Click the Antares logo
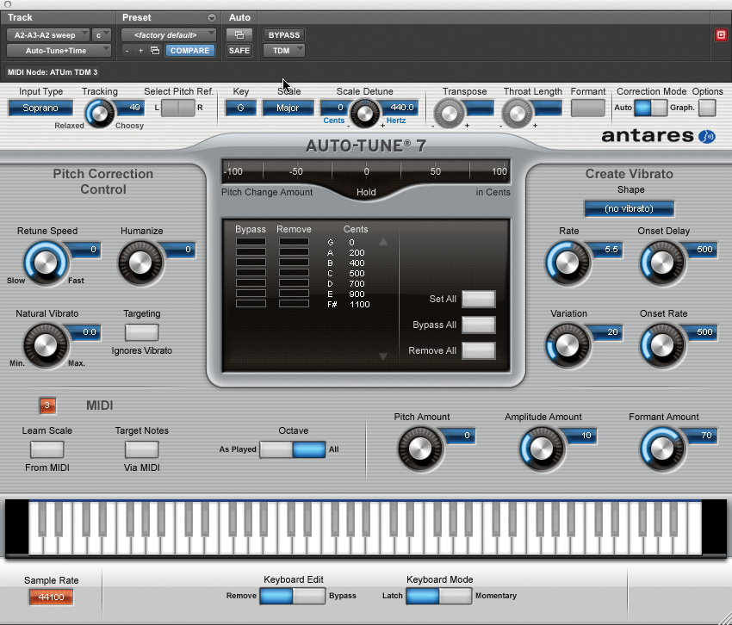 (658, 136)
